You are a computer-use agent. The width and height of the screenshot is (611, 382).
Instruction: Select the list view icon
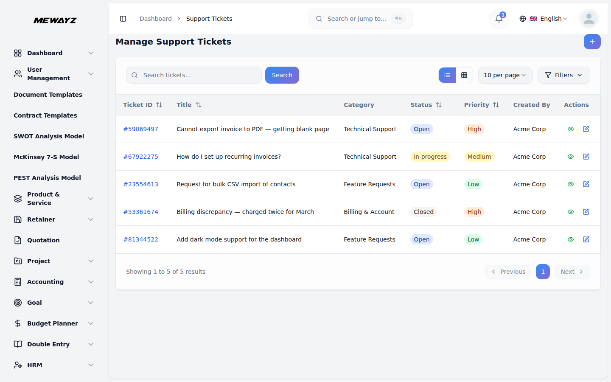(447, 75)
